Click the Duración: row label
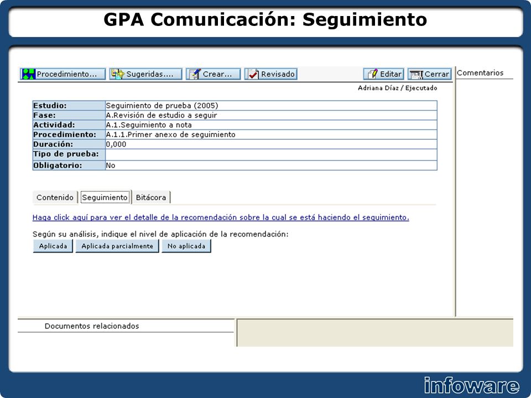 pos(53,144)
